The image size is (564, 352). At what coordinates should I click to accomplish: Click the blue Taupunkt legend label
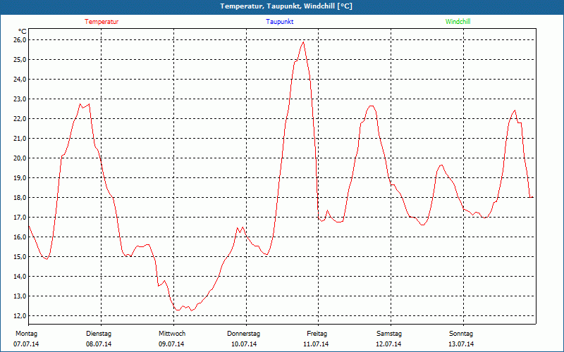coord(279,22)
